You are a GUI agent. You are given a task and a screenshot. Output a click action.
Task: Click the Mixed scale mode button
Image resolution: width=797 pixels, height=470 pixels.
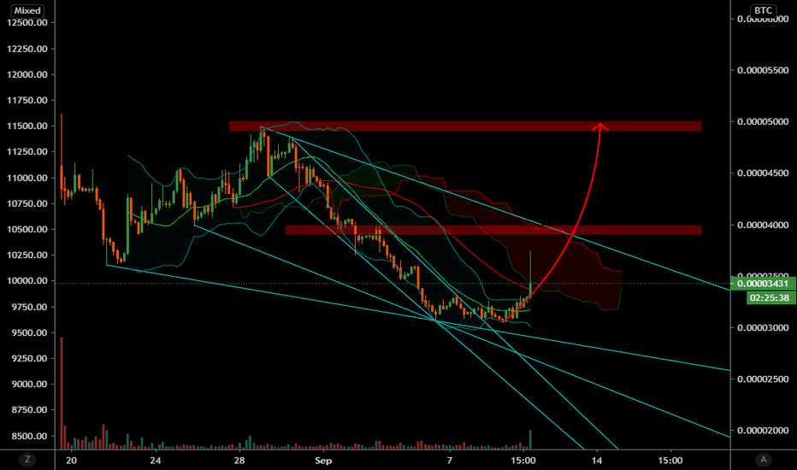point(27,10)
